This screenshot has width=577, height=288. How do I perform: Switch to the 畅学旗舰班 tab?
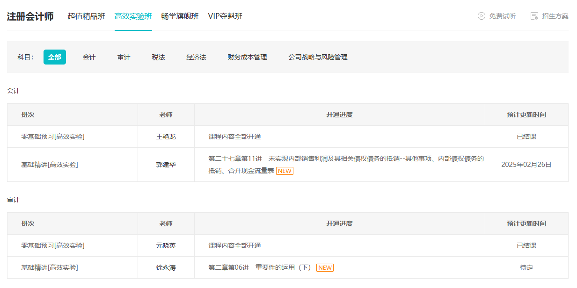180,16
